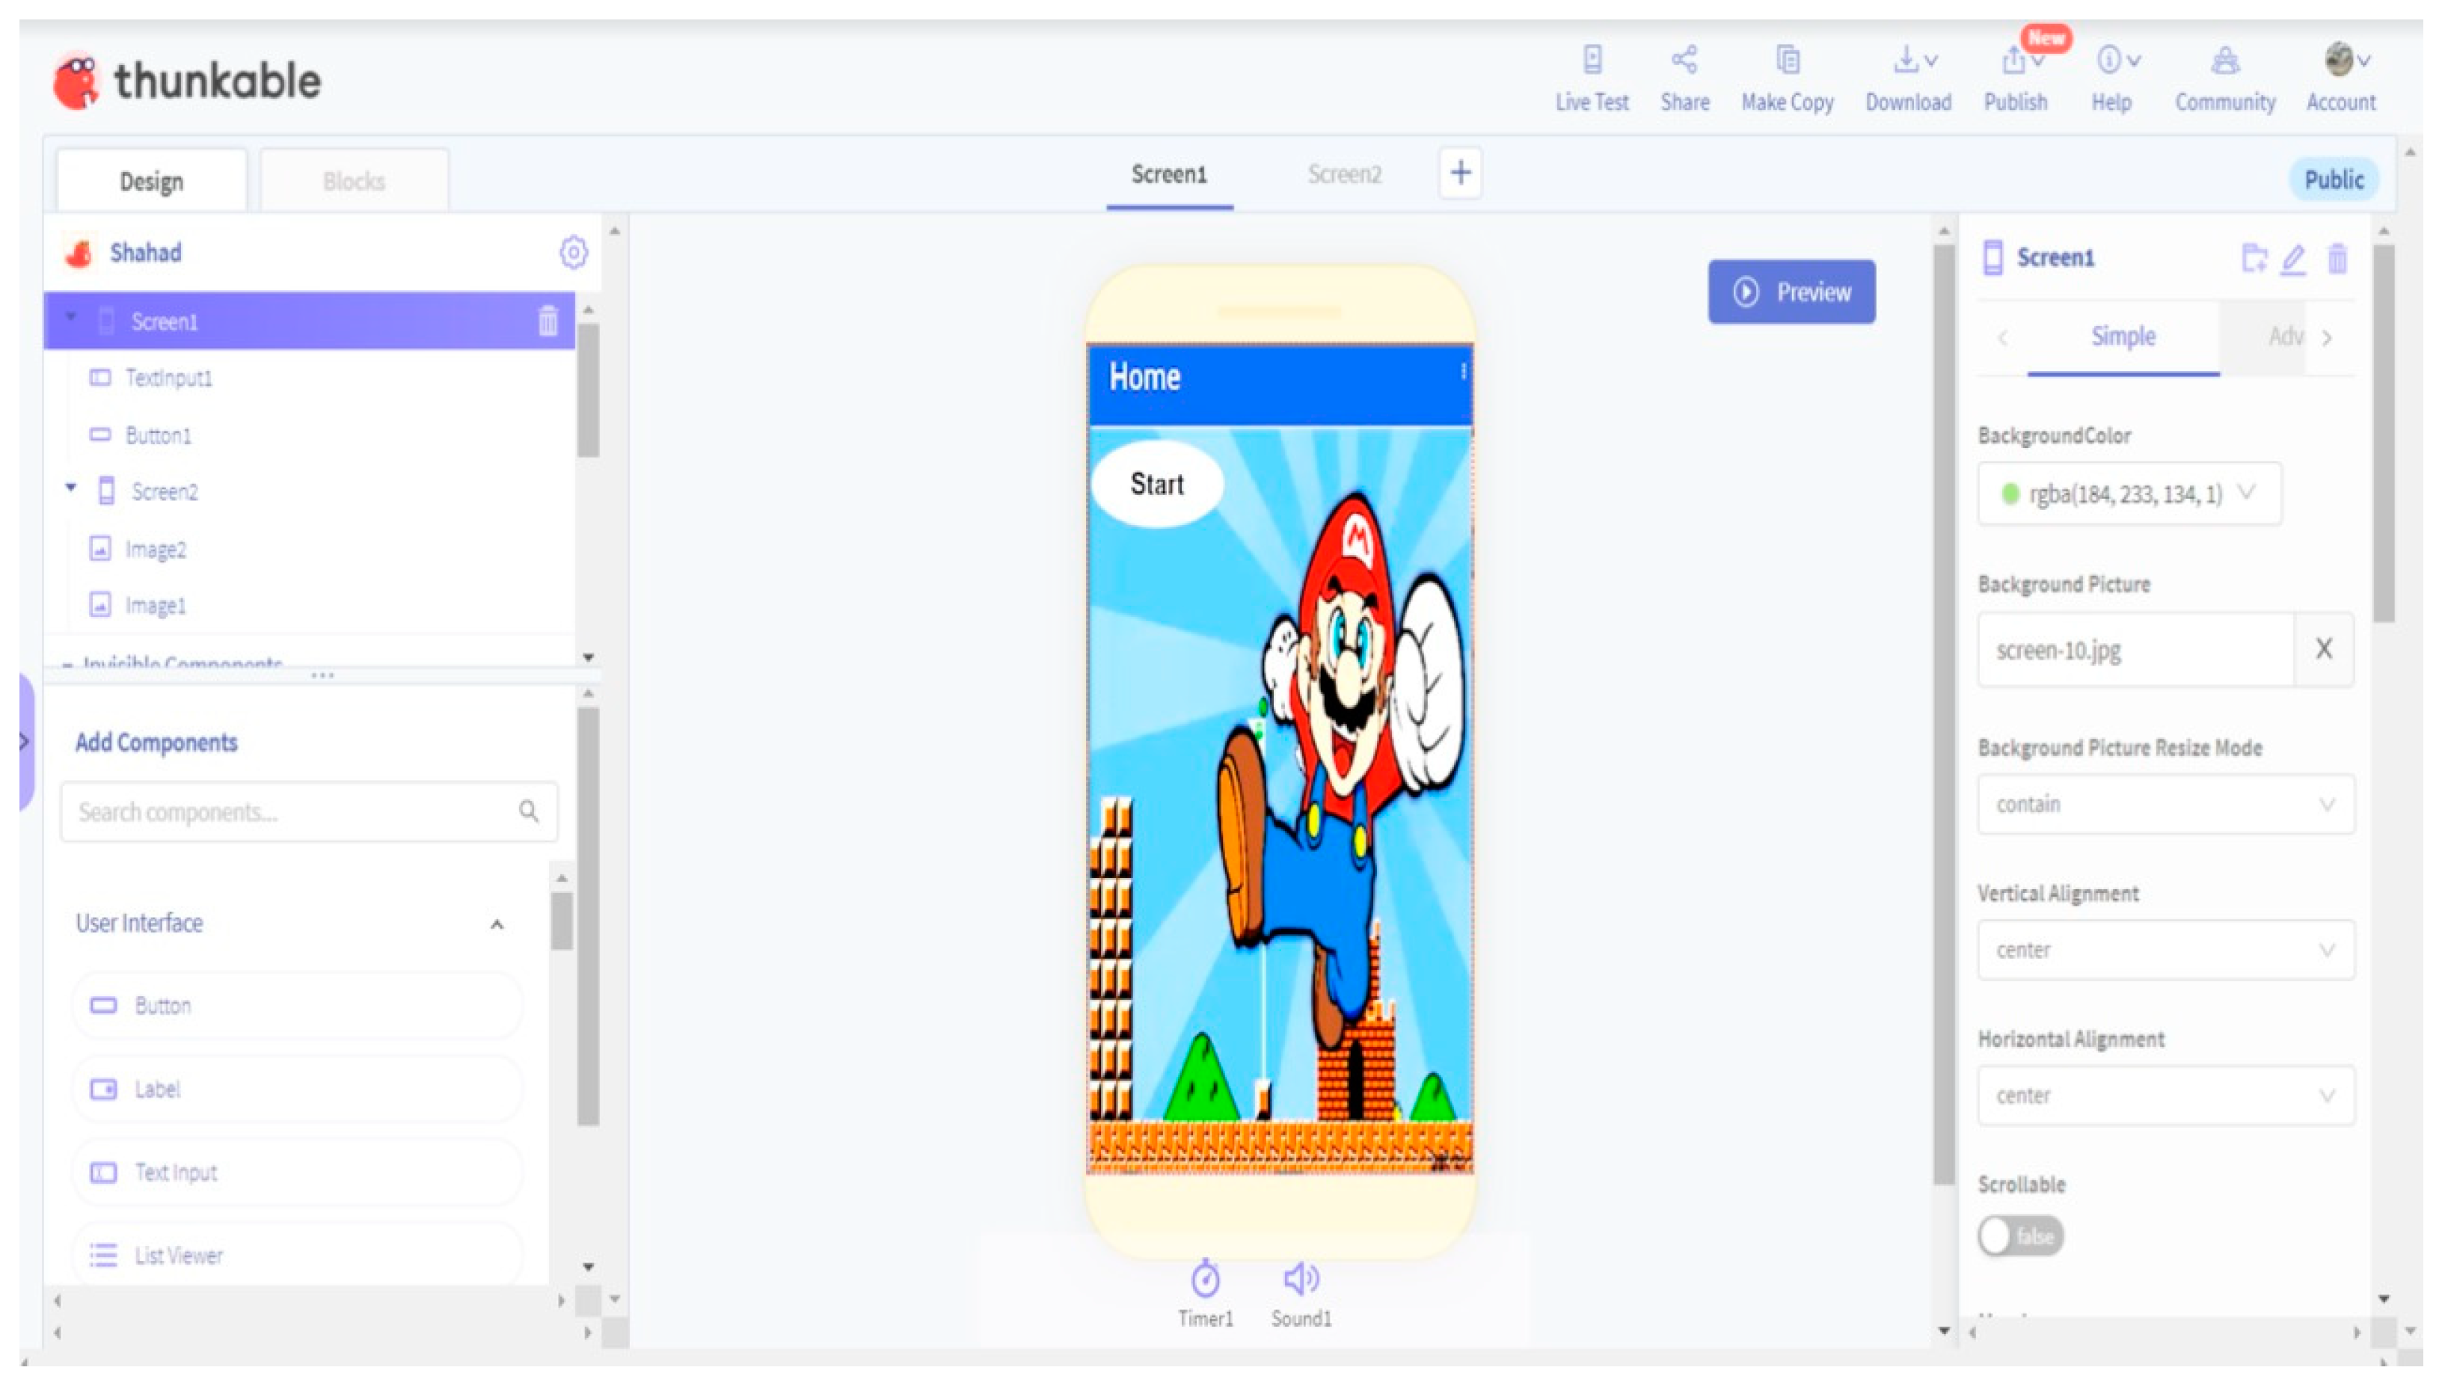Image resolution: width=2448 pixels, height=1391 pixels.
Task: Delete Screen1 using tree trash icon
Action: point(547,321)
